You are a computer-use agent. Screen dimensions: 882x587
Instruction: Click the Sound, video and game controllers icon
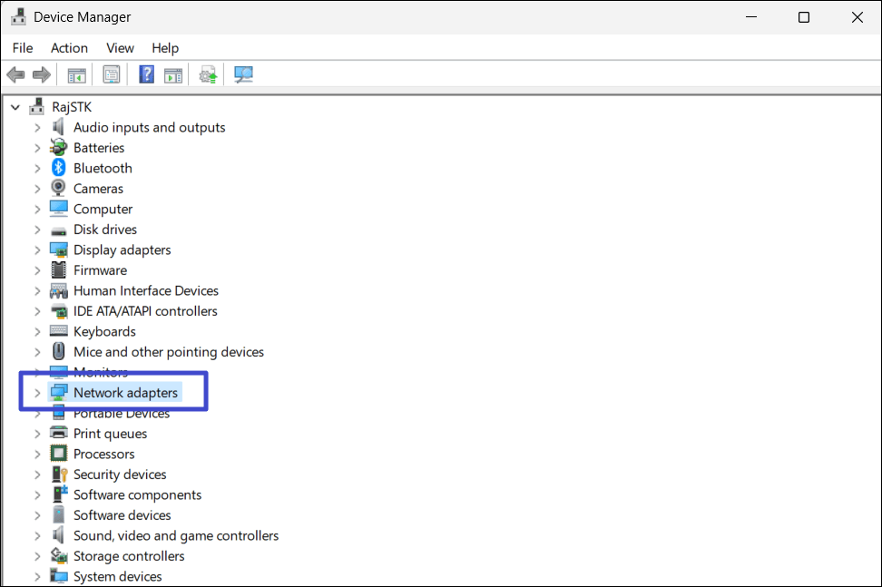[x=56, y=535]
